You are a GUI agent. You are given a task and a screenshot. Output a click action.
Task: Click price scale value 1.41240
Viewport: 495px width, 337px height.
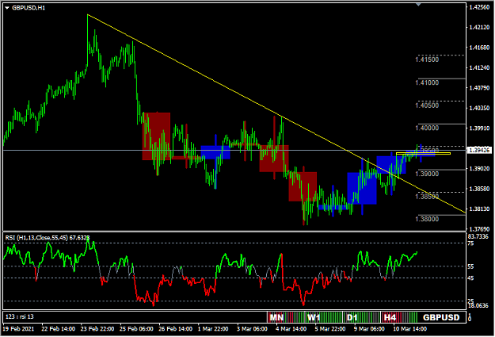(479, 68)
